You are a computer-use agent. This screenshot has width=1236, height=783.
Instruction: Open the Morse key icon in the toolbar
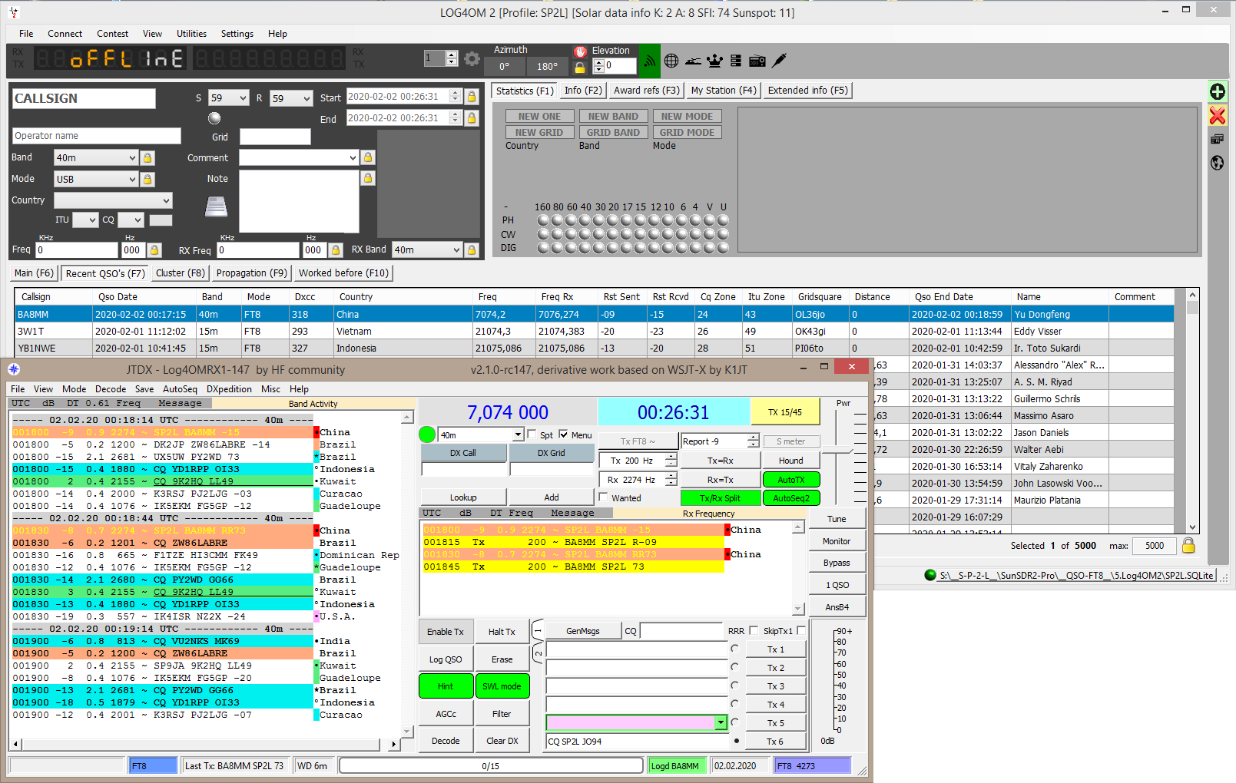pos(693,60)
